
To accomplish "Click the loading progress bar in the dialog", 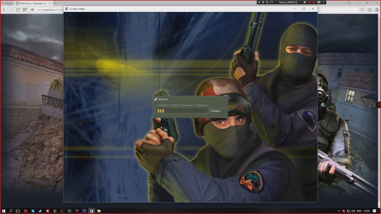I will (x=182, y=111).
